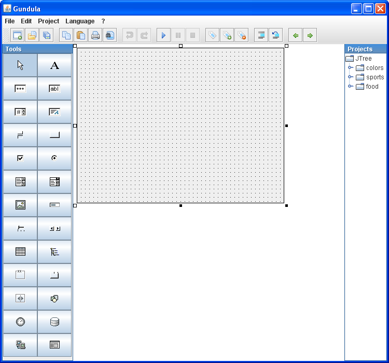This screenshot has height=363, width=389.
Task: Click the Redo toolbar arrow
Action: 144,35
